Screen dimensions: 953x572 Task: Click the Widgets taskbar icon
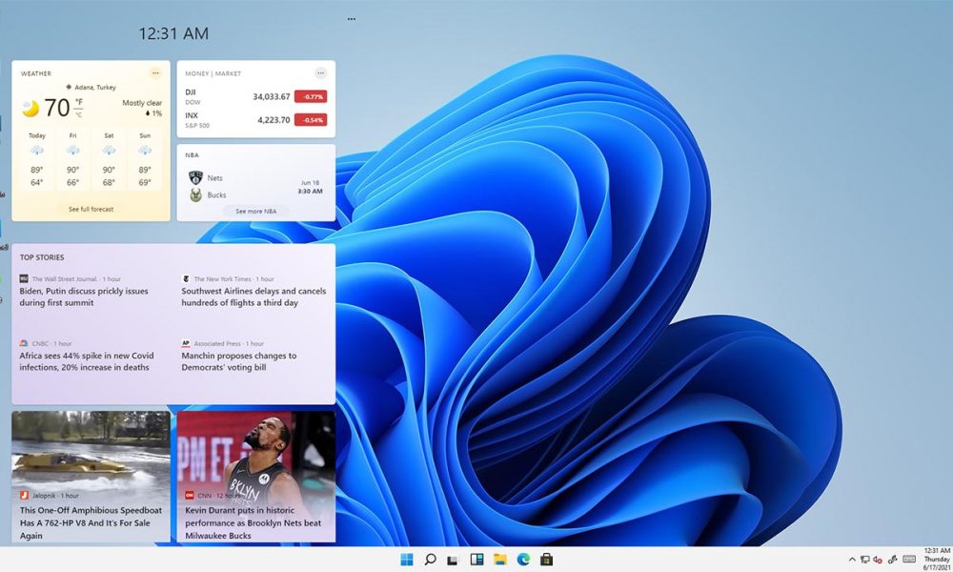coord(476,560)
